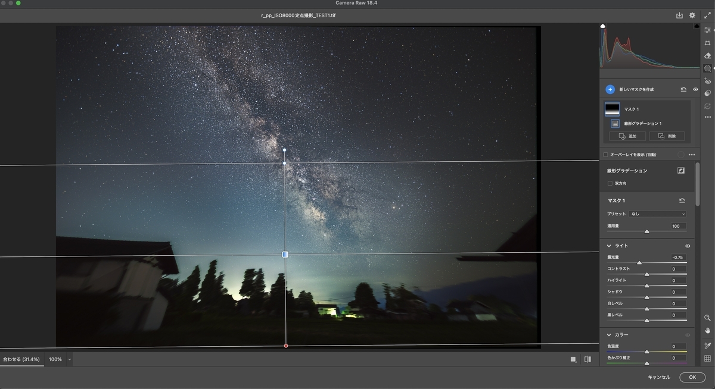This screenshot has height=389, width=715.
Task: Open Camera Raw settings gear
Action: 692,15
